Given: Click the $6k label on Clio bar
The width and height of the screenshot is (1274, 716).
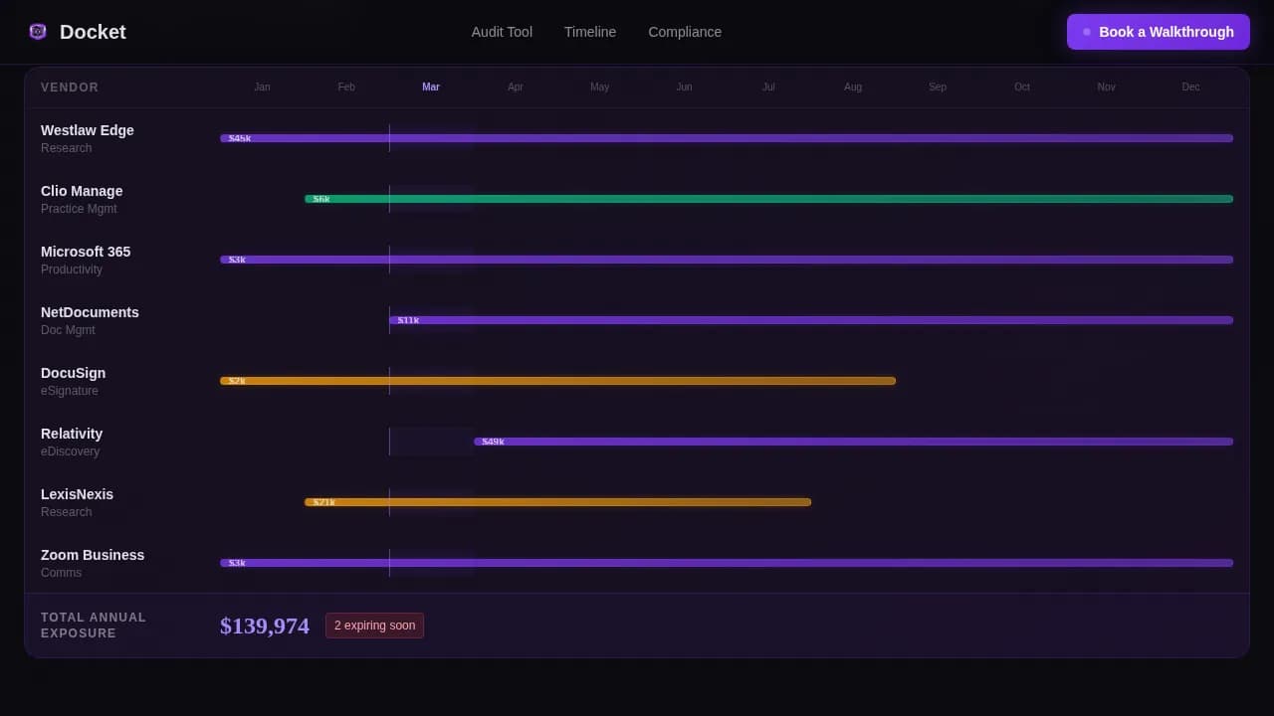Looking at the screenshot, I should (321, 199).
